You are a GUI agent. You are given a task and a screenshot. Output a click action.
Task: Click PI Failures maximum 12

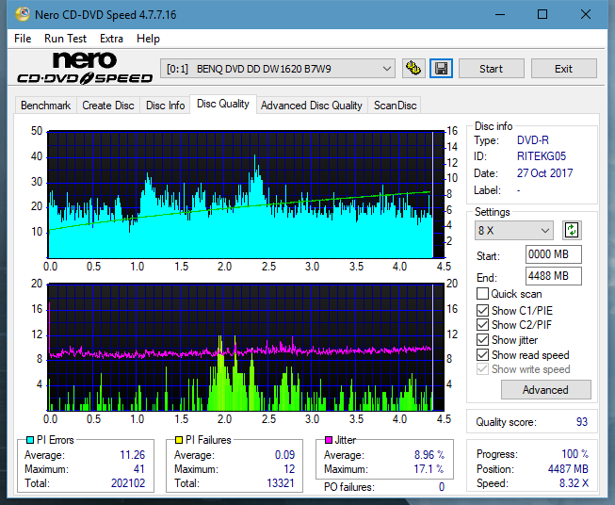(x=289, y=469)
